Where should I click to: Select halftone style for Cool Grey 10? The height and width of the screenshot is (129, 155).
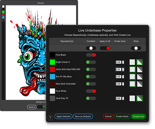click(x=139, y=98)
